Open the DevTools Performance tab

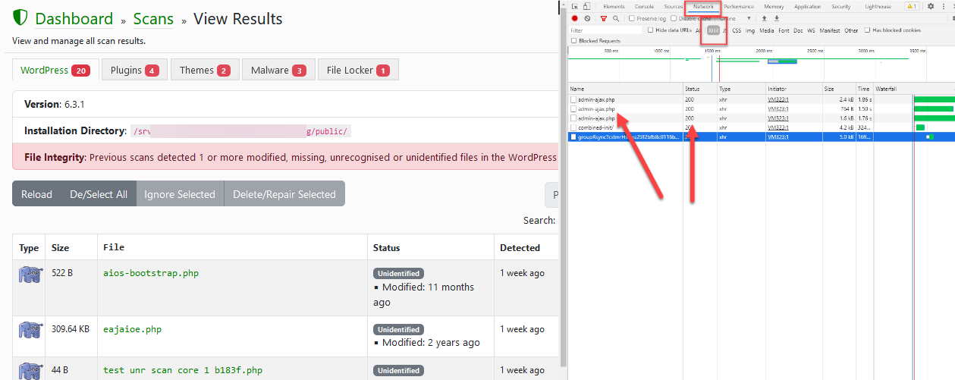(x=738, y=6)
